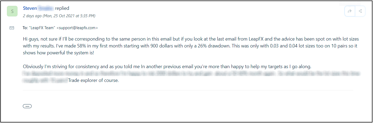
Task: Click the envelope icon beside recipient
Action: point(12,28)
